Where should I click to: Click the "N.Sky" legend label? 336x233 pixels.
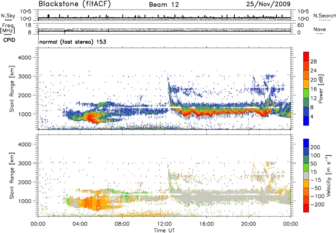point(8,16)
